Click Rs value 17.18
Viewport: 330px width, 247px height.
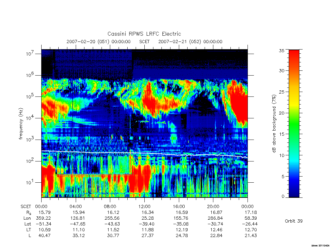(x=251, y=212)
